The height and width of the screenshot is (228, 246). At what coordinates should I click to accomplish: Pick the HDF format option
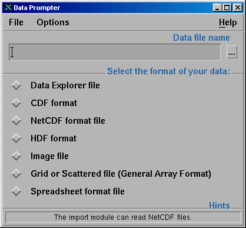(16, 138)
